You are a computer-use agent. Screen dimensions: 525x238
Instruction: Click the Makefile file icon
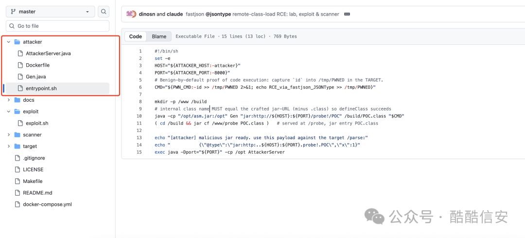pos(17,181)
